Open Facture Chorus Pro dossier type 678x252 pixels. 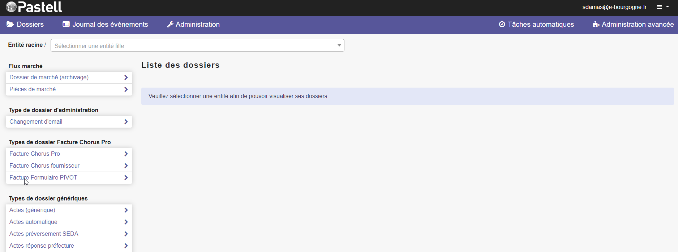pyautogui.click(x=35, y=154)
